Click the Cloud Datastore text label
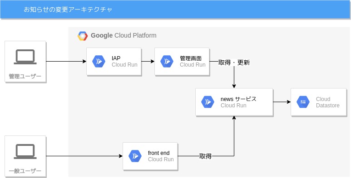Viewport: 351px width, 178px height. (x=328, y=102)
